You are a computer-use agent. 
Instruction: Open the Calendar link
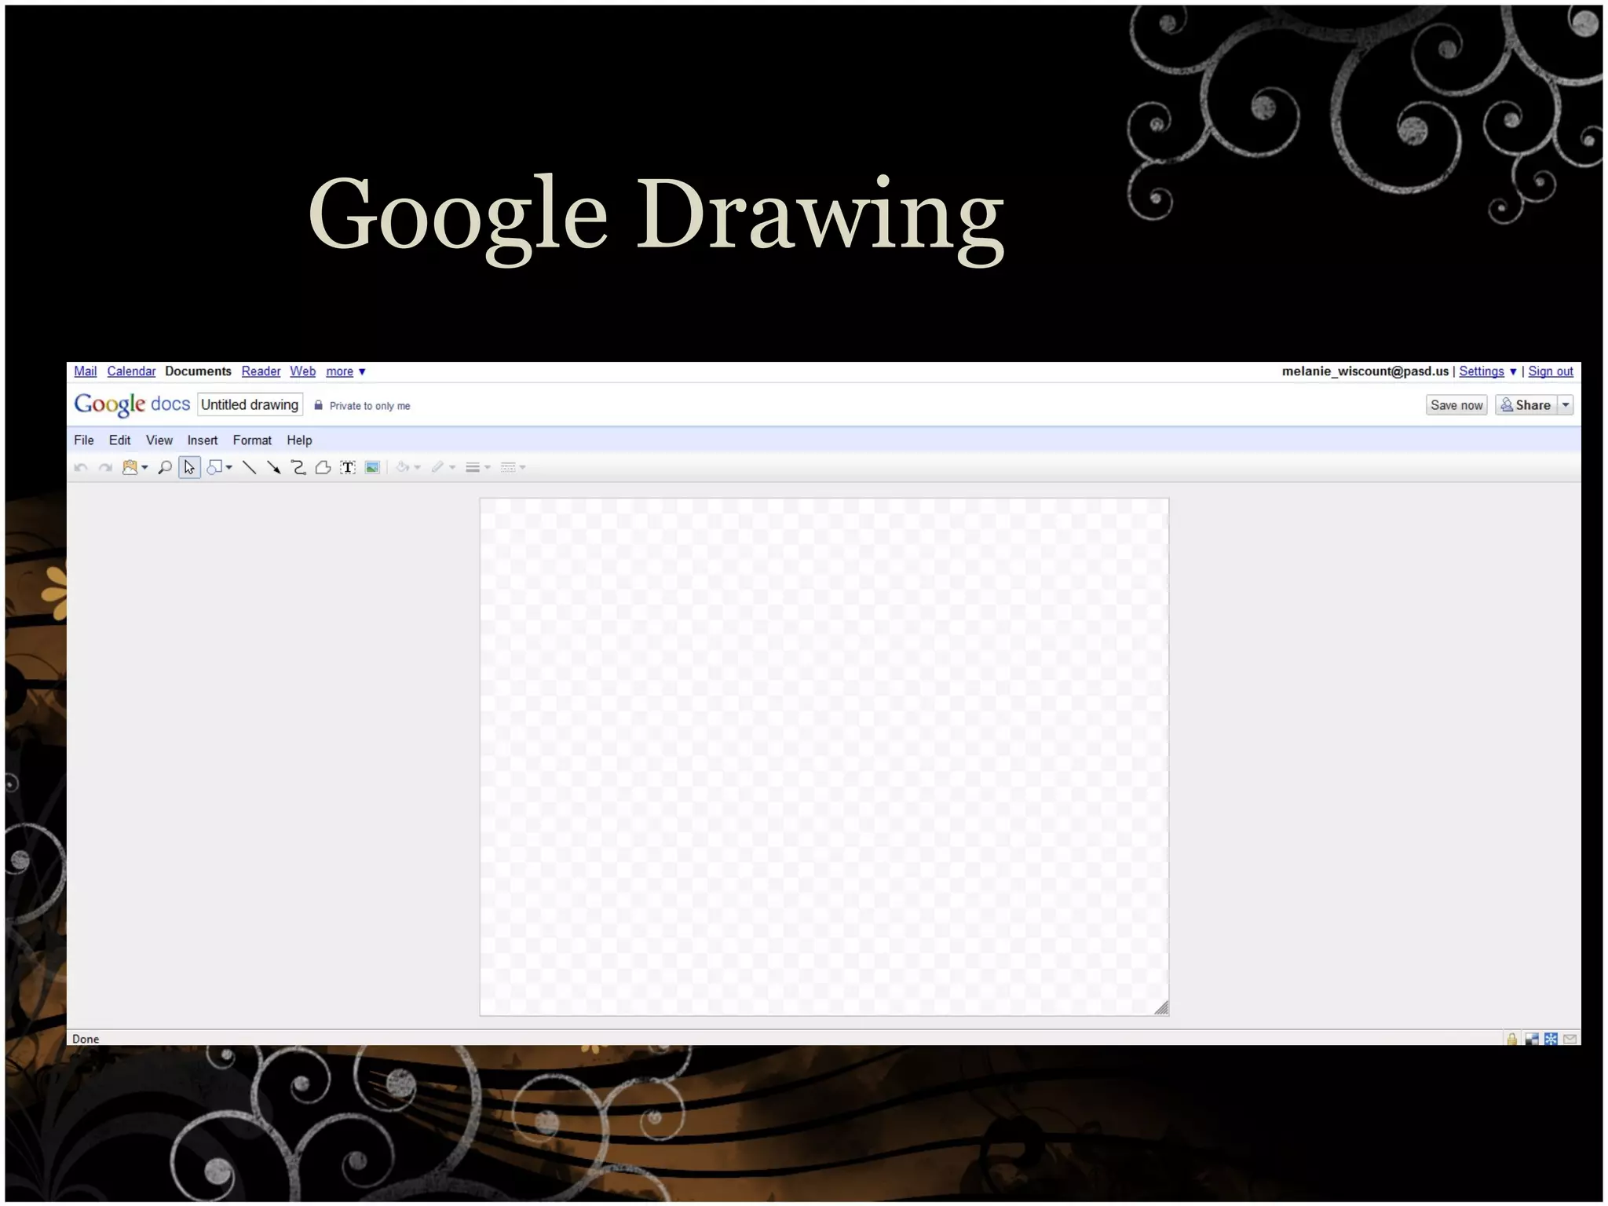[131, 371]
